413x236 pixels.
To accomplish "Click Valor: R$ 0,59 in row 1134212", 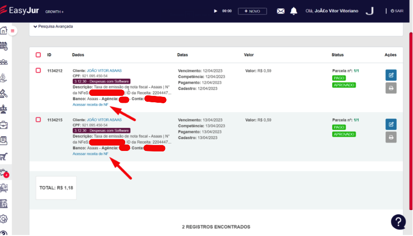I will (x=258, y=71).
